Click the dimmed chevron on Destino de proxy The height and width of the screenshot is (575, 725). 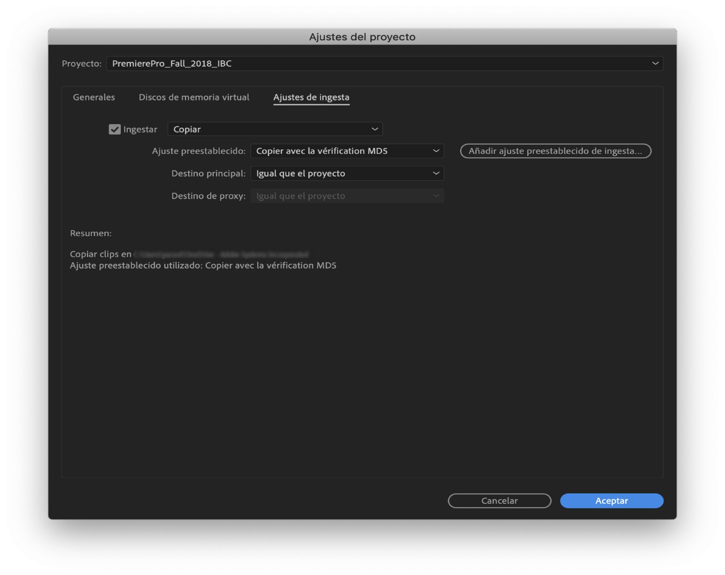(x=436, y=196)
